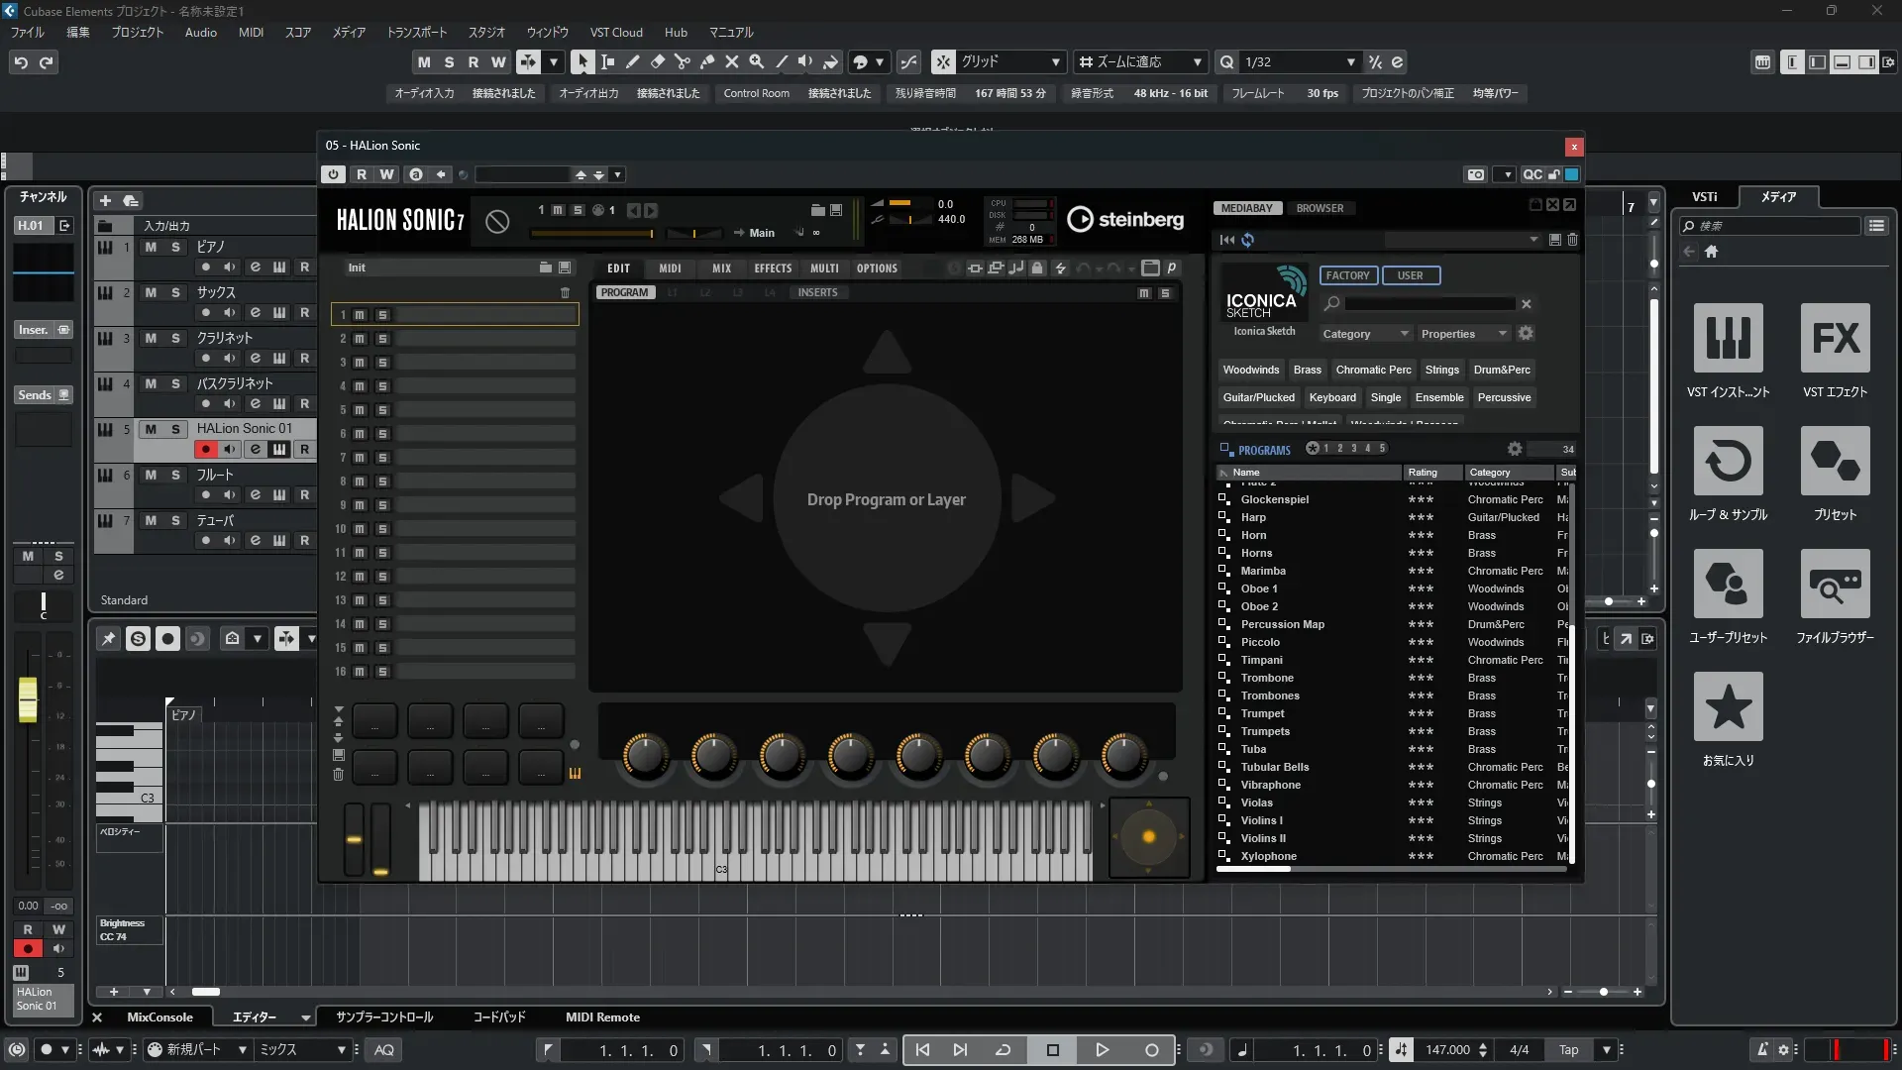Activate the cycle loop transport button
Image resolution: width=1902 pixels, height=1070 pixels.
pos(1003,1050)
